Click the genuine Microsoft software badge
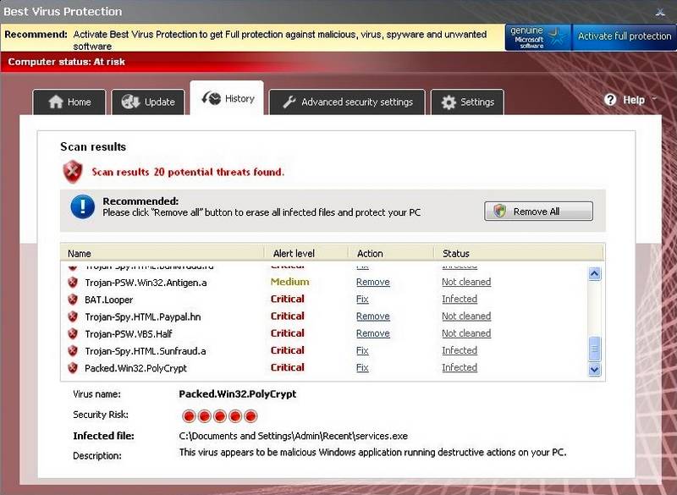This screenshot has height=495, width=677. [x=538, y=37]
